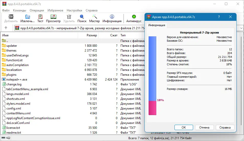Click the status bar total summary text
The width and height of the screenshot is (244, 141).
160,138
